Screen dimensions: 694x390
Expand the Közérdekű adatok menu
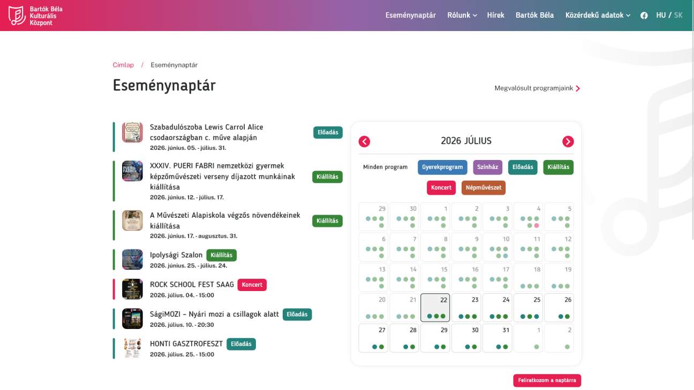coord(598,16)
